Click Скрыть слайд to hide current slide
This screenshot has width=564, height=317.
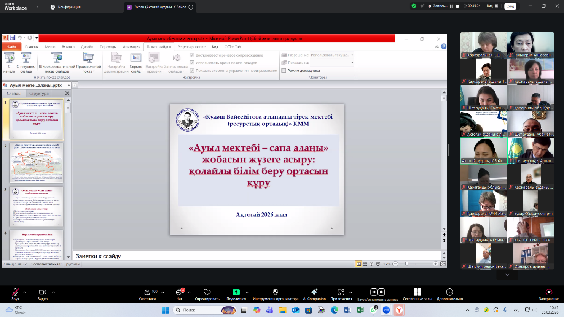tap(135, 63)
